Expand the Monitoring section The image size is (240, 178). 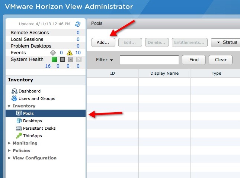tap(9, 143)
